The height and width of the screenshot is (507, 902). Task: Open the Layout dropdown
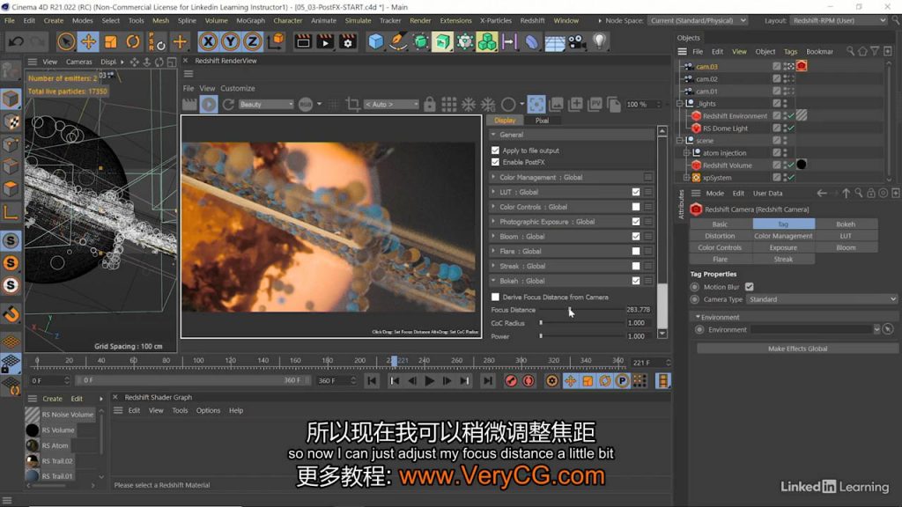[839, 21]
